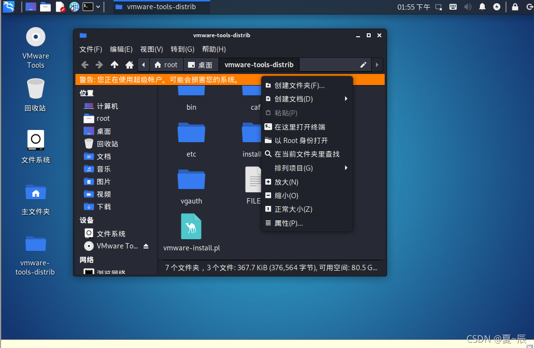This screenshot has width=534, height=348.
Task: Go to parent folder with up arrow
Action: (x=115, y=65)
